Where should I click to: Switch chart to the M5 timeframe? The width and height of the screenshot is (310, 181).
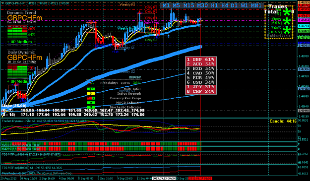(176, 5)
